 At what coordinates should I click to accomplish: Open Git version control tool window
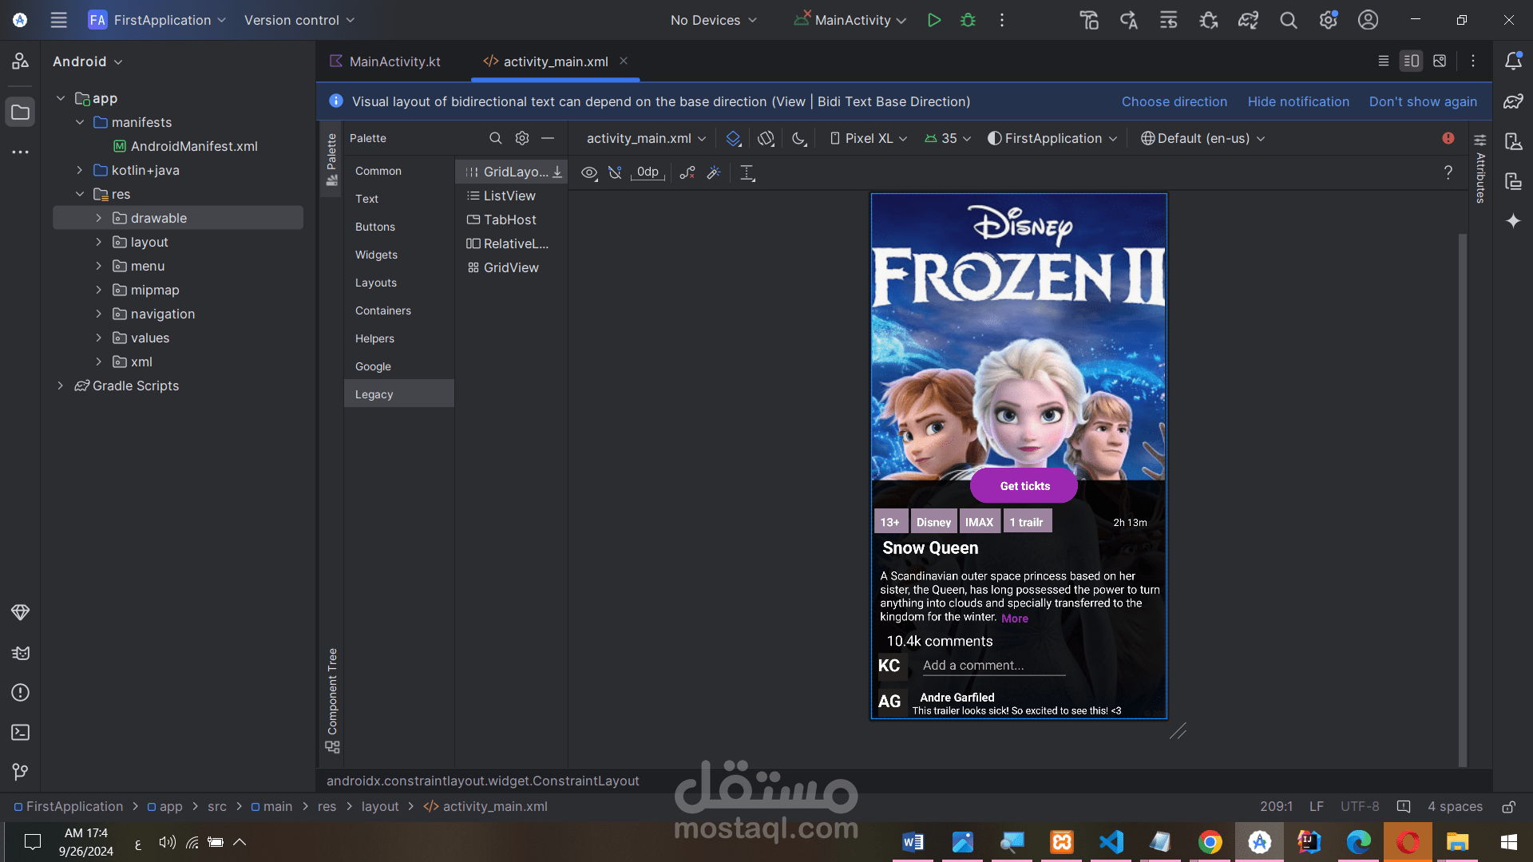point(20,772)
